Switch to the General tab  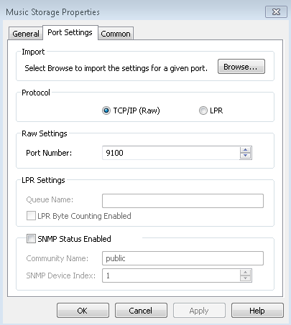[26, 34]
